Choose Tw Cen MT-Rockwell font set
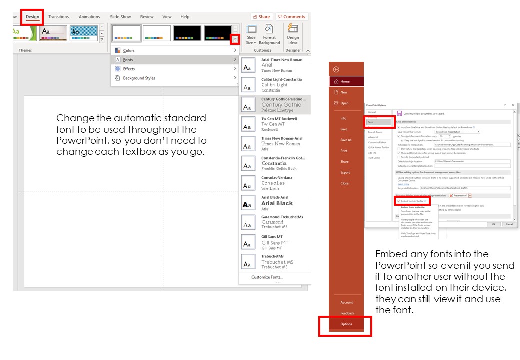The height and width of the screenshot is (360, 520). (275, 124)
